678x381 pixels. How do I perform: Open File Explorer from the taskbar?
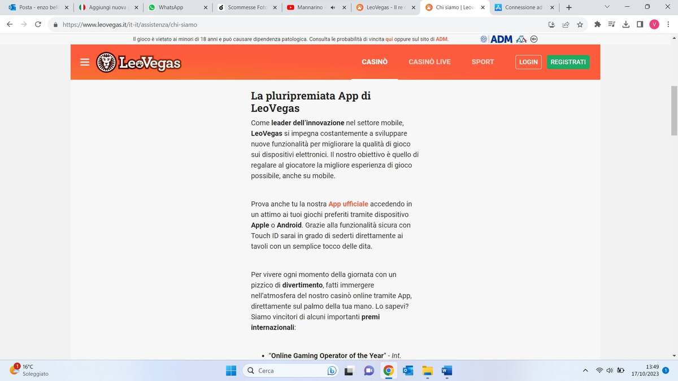click(427, 371)
